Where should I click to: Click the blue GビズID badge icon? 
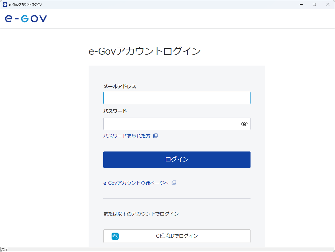click(x=115, y=236)
